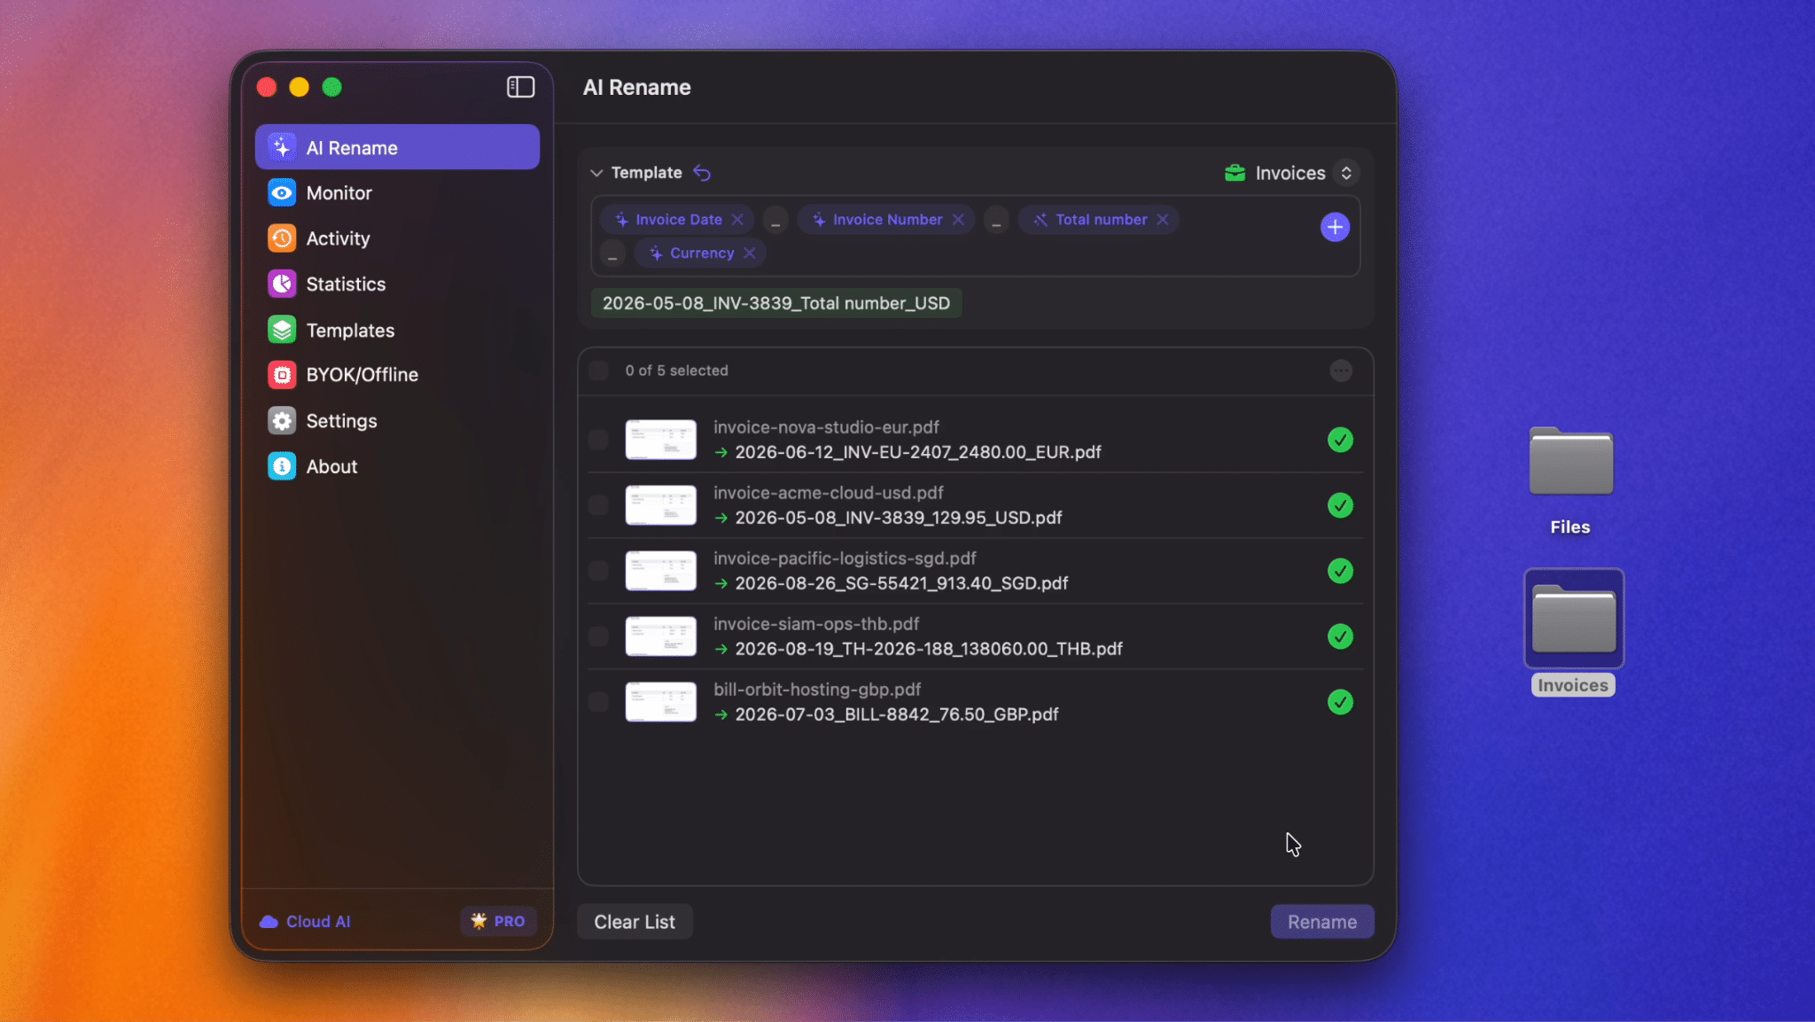Open Statistics in sidebar
1815x1022 pixels.
[x=397, y=285]
